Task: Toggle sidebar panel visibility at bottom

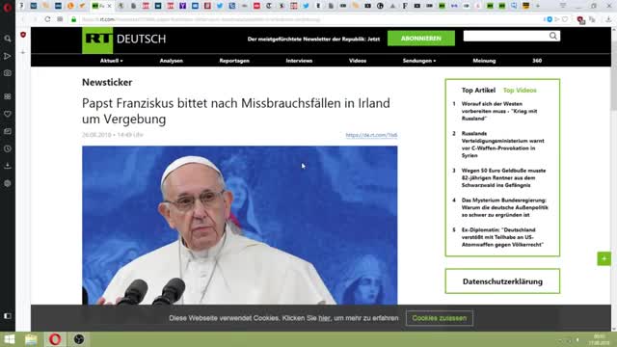Action: [8, 316]
